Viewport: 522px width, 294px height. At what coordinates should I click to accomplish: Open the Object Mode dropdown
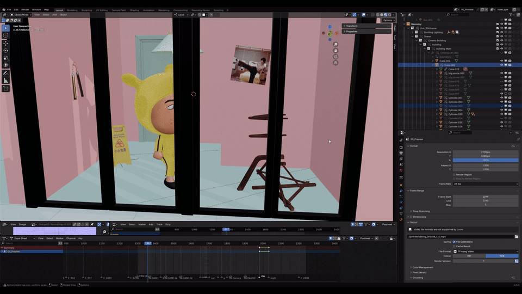click(x=21, y=15)
